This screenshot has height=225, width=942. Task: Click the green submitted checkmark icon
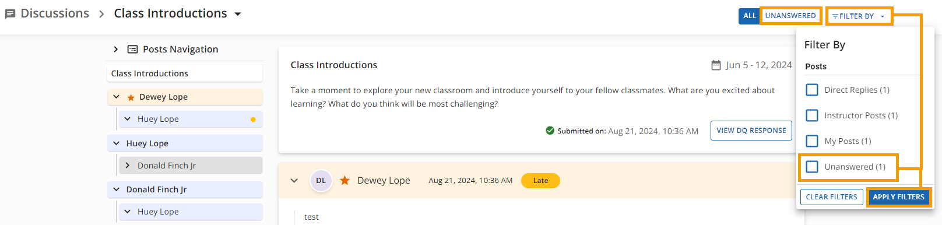(x=550, y=131)
